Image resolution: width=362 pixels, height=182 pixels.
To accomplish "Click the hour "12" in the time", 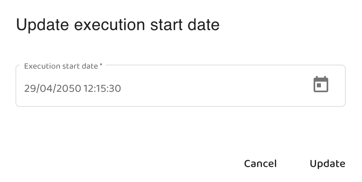I will [x=89, y=88].
